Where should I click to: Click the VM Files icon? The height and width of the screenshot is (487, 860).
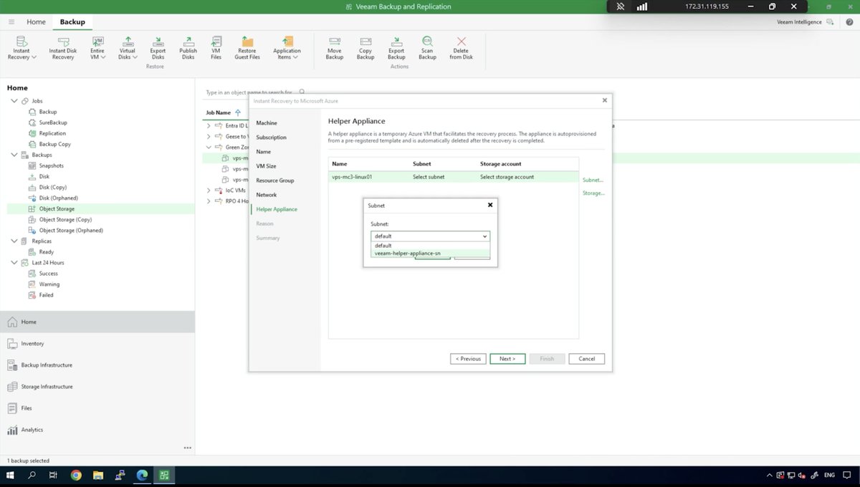pos(216,47)
